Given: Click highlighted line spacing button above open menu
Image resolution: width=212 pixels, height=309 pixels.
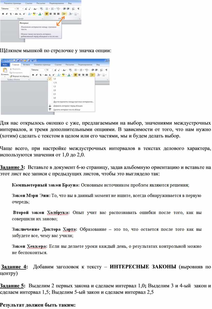Looking at the screenshot, I should point(92,75).
